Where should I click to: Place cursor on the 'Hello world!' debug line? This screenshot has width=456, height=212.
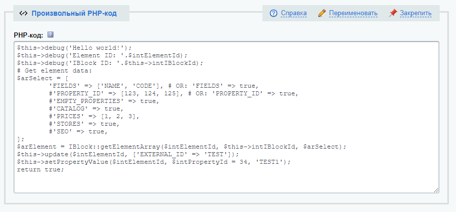(74, 47)
